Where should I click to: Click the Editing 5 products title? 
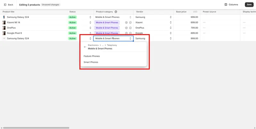29,5
